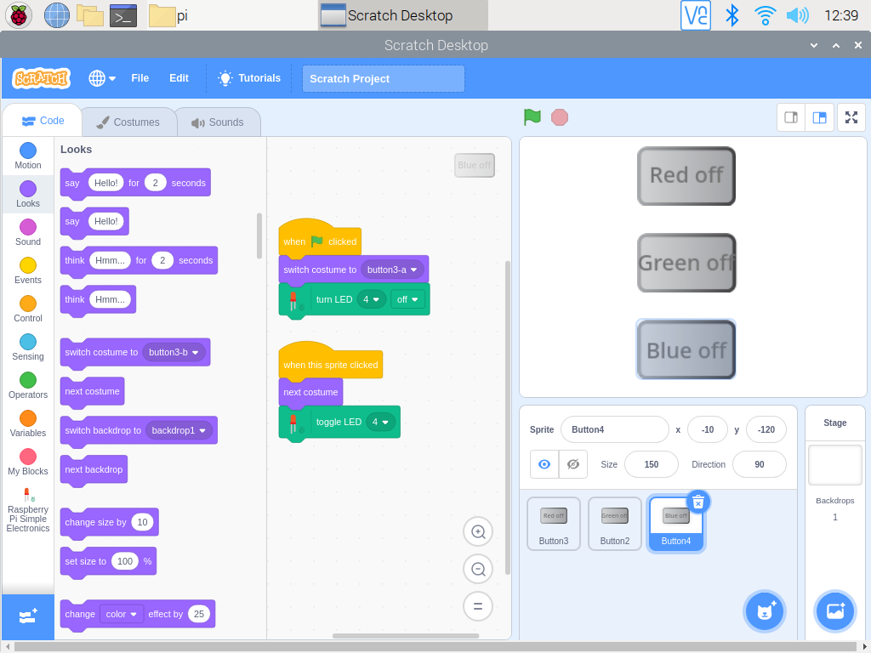Click the sprite Direction field
This screenshot has height=653, width=871.
760,464
